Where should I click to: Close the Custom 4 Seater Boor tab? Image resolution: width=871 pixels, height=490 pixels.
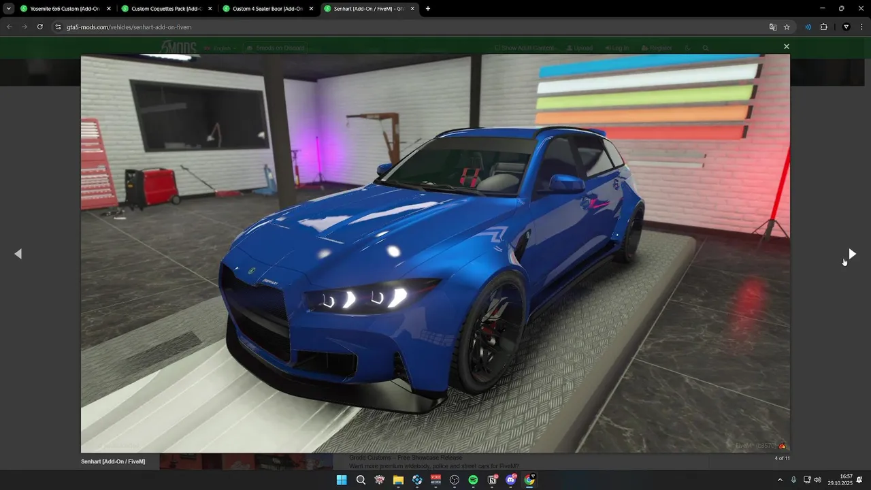[311, 9]
